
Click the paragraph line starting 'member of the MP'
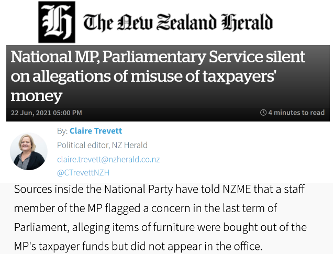click(x=145, y=208)
